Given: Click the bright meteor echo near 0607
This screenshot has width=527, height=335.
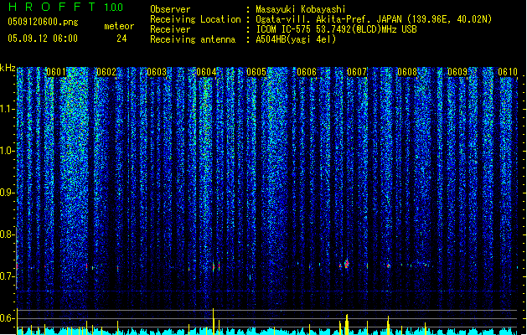Looking at the screenshot, I should (347, 264).
